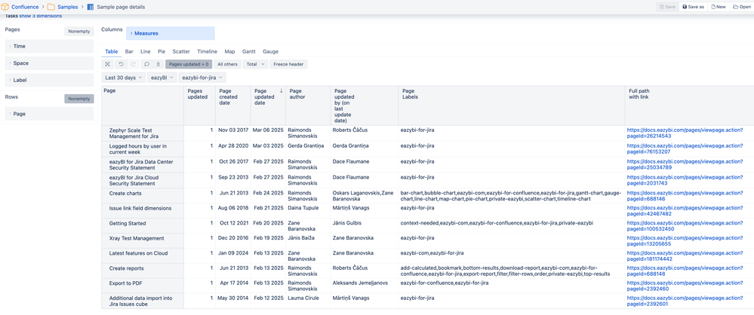754x315 pixels.
Task: Click the Full path with link header
Action: click(x=689, y=106)
